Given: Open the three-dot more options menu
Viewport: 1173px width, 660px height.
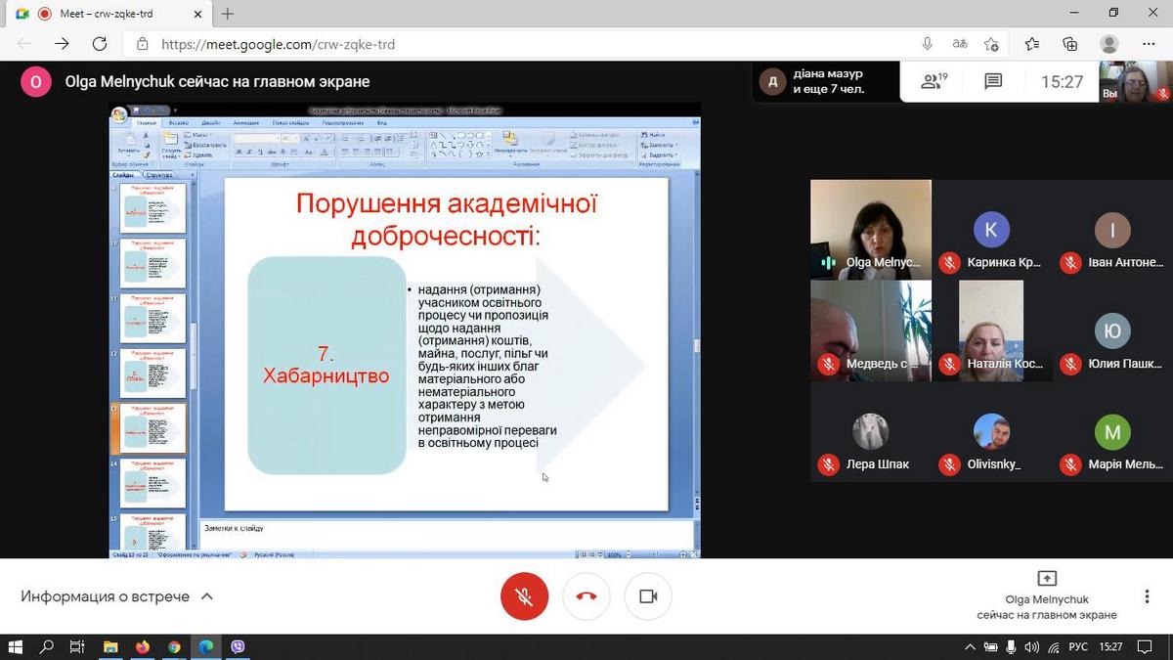Looking at the screenshot, I should tap(1147, 596).
